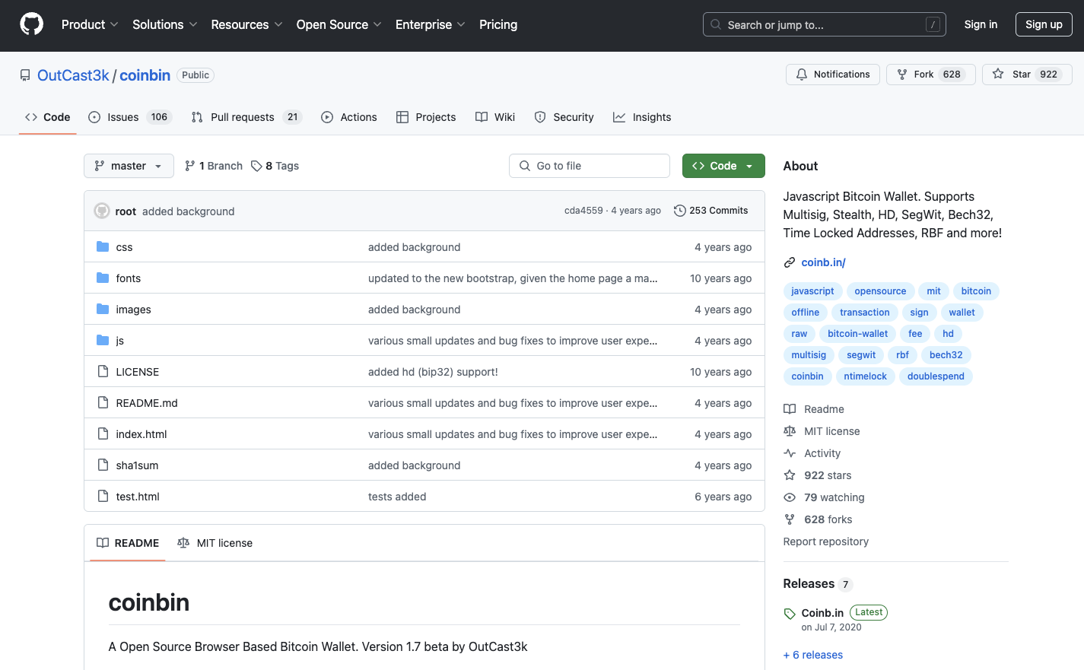This screenshot has width=1084, height=670.
Task: Focus the Search or jump to field
Action: (x=825, y=24)
